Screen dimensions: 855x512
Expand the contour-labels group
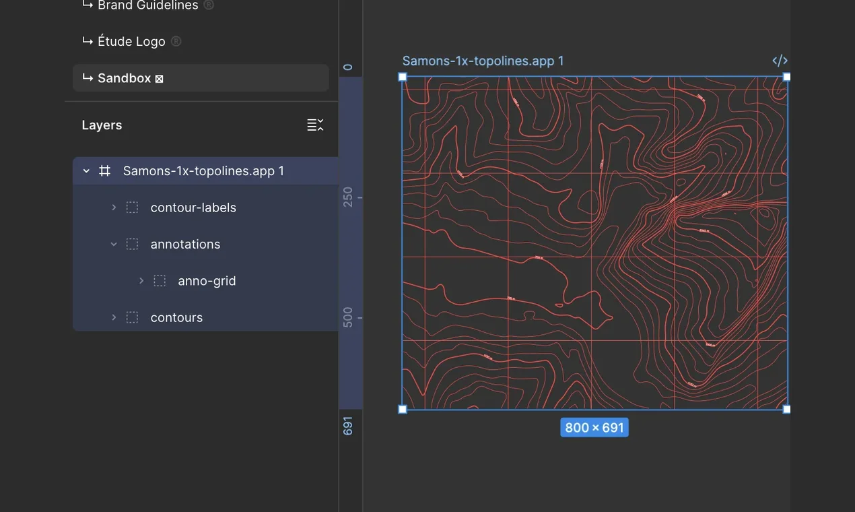114,207
